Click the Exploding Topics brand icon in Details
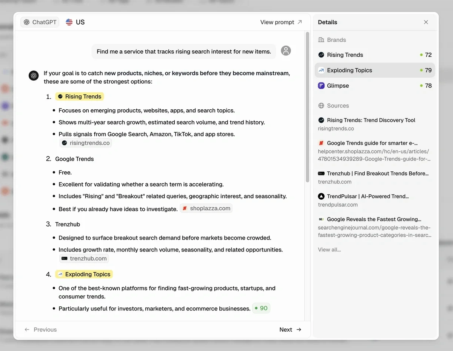Image resolution: width=453 pixels, height=351 pixels. click(321, 70)
